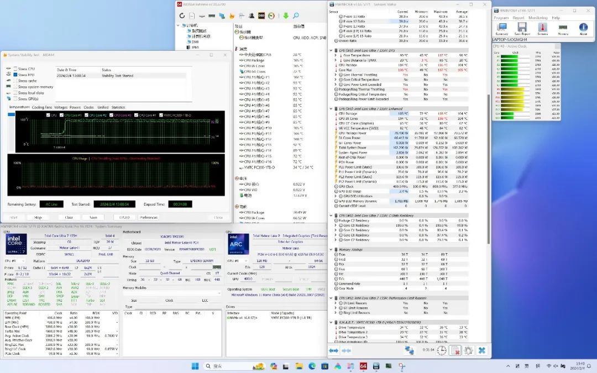
Task: Click the reset values icon with red X
Action: (455, 350)
